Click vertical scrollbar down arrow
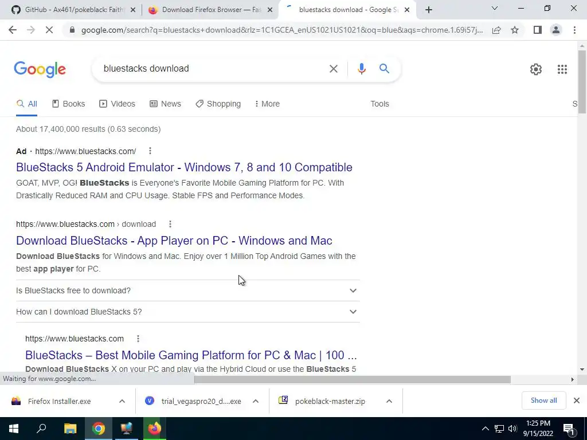Screen dimensions: 587x440 pyautogui.click(x=582, y=370)
